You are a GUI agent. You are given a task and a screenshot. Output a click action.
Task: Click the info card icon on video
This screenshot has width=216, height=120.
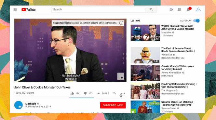[121, 23]
